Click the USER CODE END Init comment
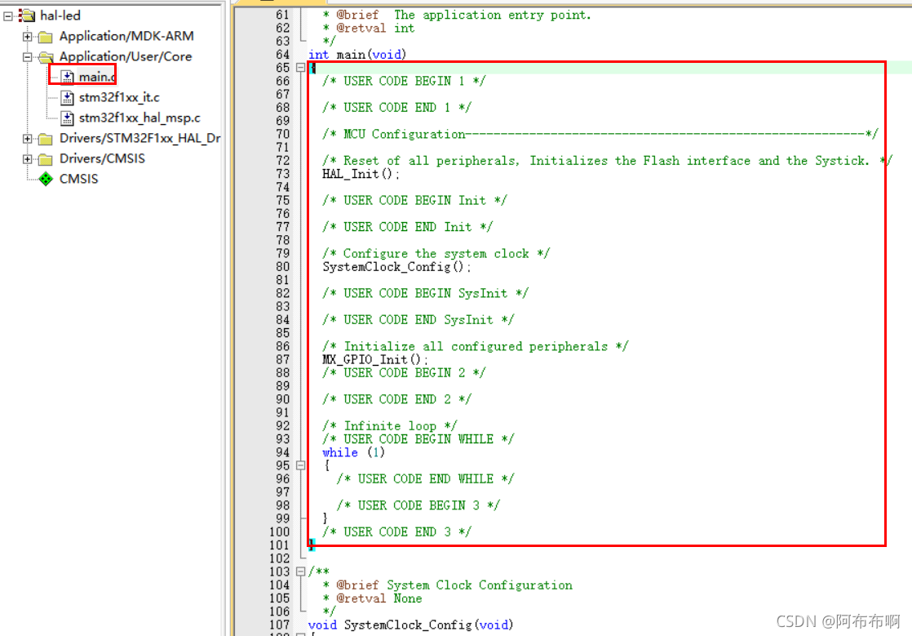912x636 pixels. click(408, 227)
